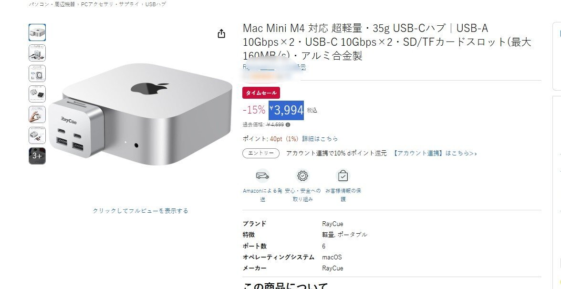Click the customer information protection icon

[343, 175]
